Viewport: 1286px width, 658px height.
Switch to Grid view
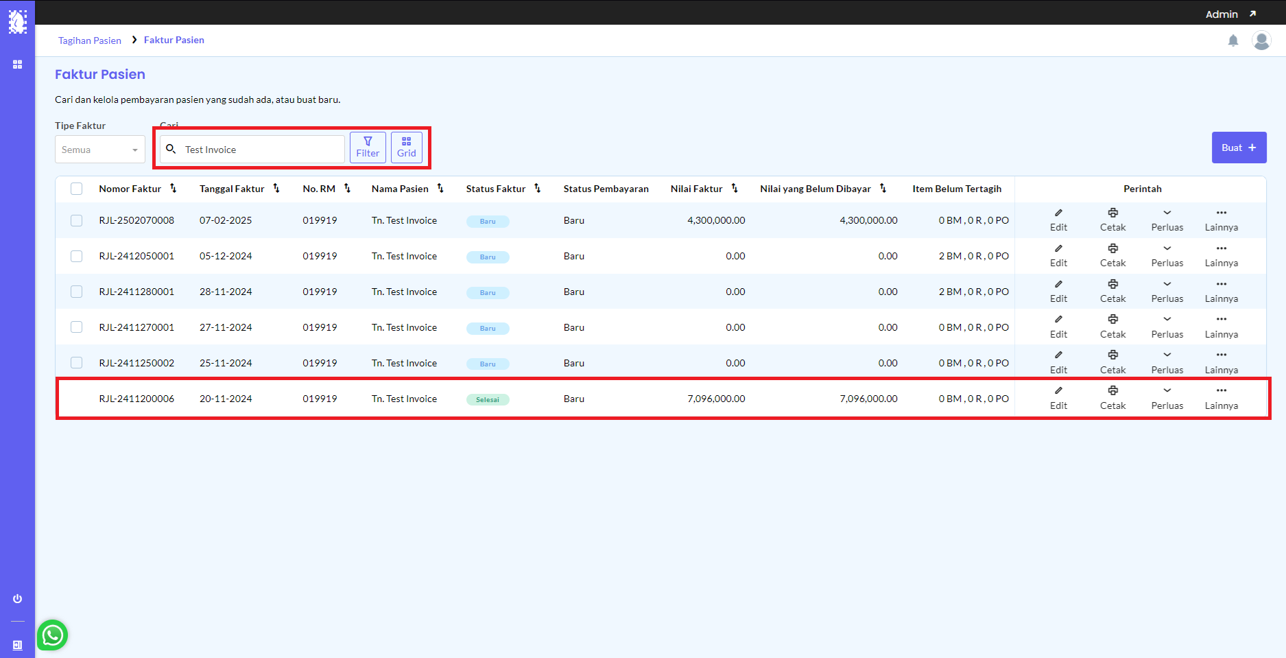tap(407, 148)
